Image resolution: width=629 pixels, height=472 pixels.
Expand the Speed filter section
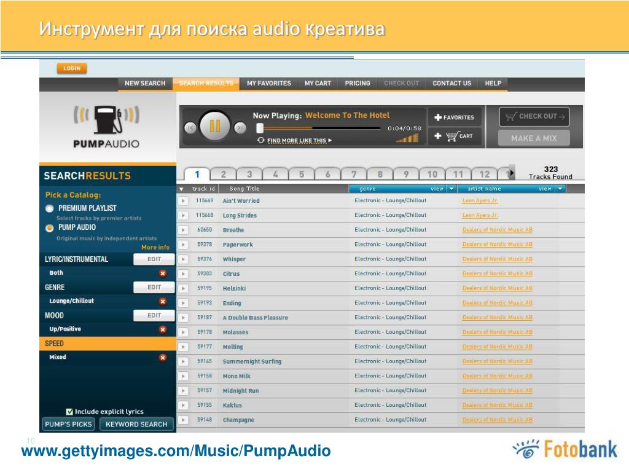[x=107, y=344]
